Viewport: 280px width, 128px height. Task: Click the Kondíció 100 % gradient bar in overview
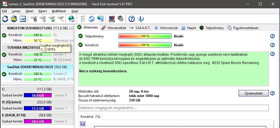coord(145,45)
